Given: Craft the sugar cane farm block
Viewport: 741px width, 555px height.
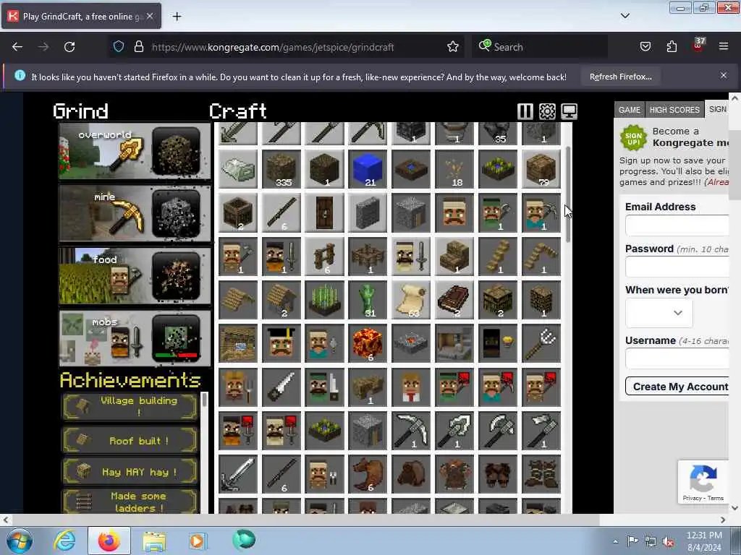Looking at the screenshot, I should (x=325, y=300).
